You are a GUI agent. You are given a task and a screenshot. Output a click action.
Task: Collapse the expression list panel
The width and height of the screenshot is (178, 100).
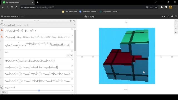[x=74, y=21]
